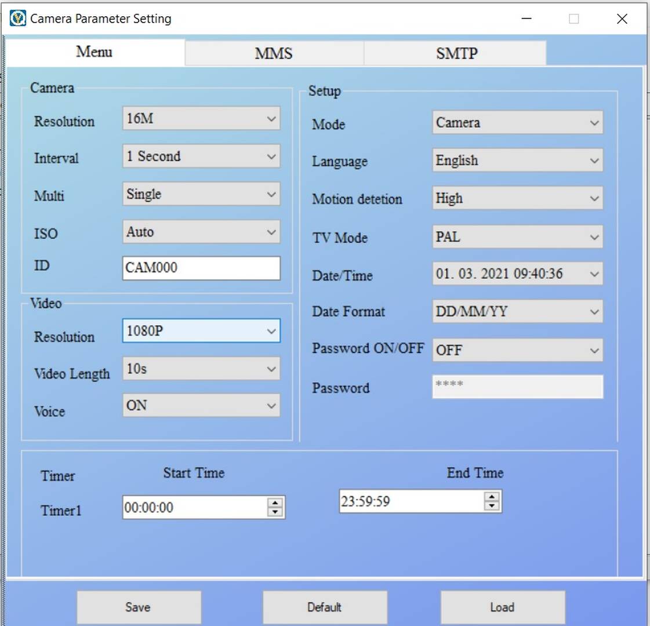
Task: Open the SMTP tab
Action: point(456,53)
